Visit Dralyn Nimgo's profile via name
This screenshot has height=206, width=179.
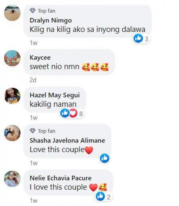point(51,21)
